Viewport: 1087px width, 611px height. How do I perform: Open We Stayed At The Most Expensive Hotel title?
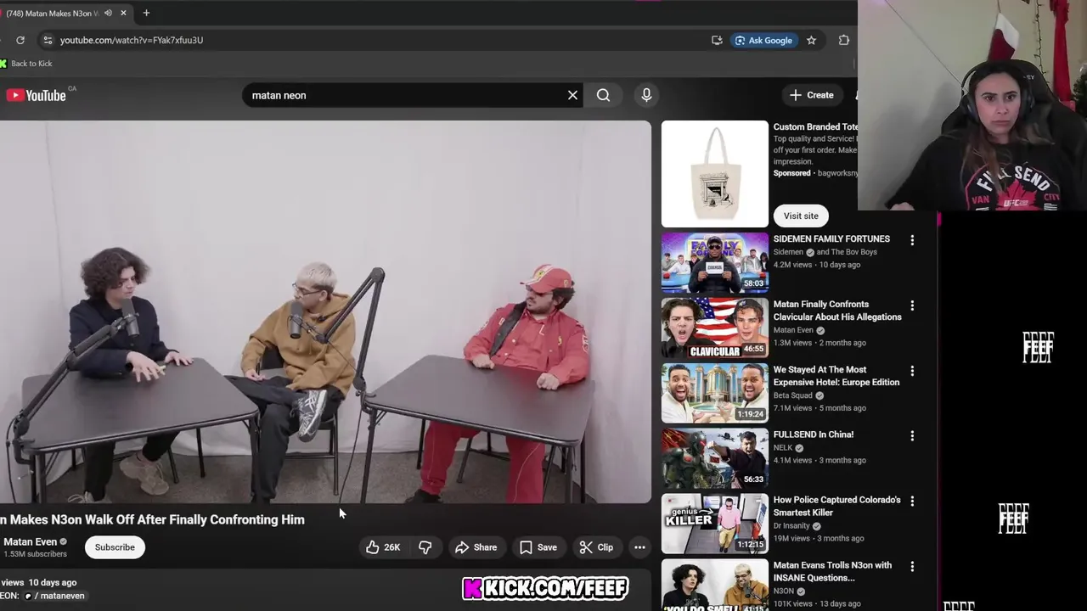click(836, 376)
